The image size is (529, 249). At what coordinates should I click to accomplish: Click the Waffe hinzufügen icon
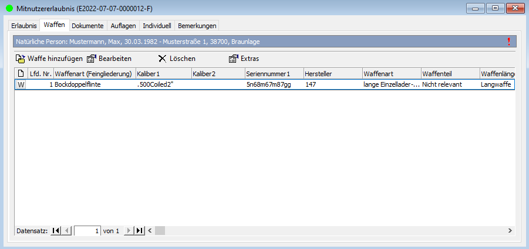tap(21, 59)
